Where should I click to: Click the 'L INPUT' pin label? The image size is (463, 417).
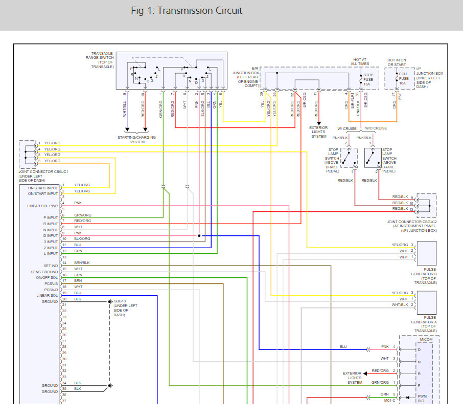51,254
